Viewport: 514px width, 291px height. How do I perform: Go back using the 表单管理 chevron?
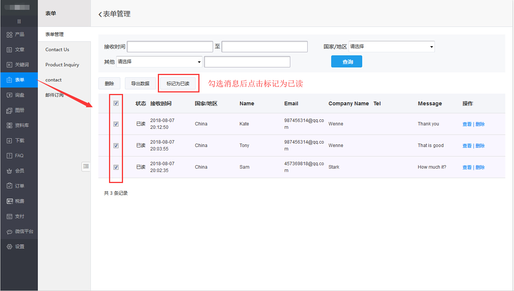tap(100, 14)
